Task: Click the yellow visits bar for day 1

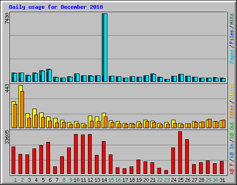Action: tap(13, 115)
